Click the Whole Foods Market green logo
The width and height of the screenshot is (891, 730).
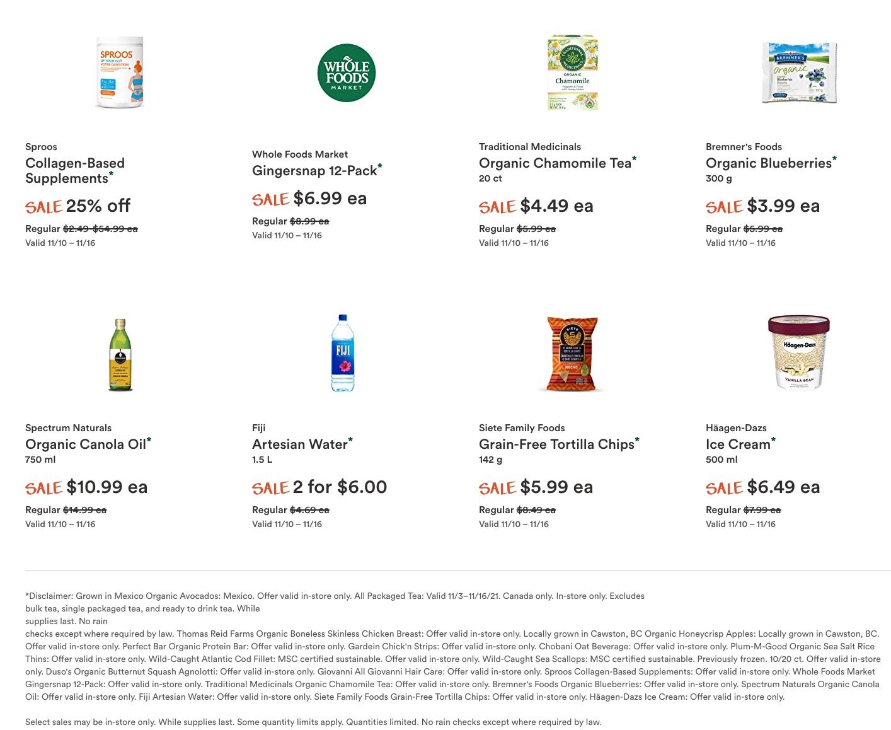coord(347,72)
